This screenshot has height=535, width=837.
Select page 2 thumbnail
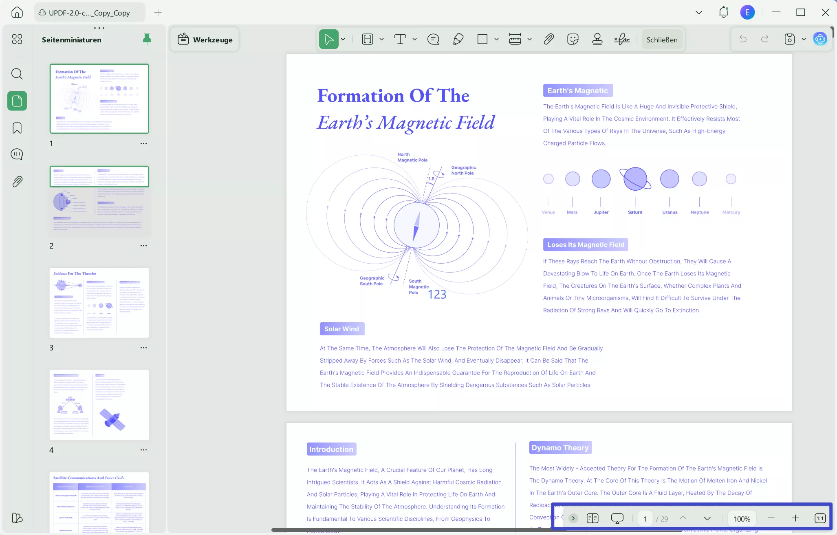tap(99, 201)
